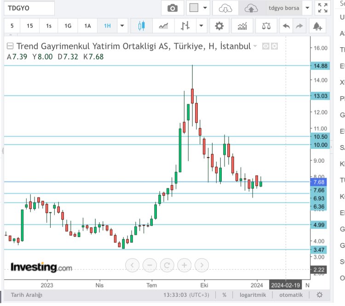Click the Investing.com logo link

41,267
